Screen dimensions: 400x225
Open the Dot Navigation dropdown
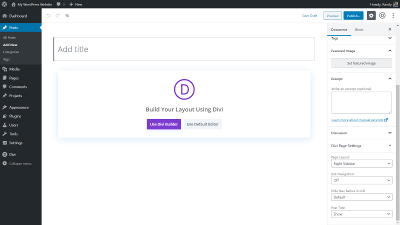(x=361, y=180)
